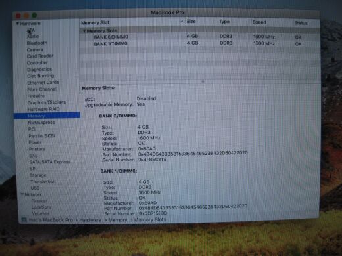Zoom the MacBook Pro window
The image size is (342, 256).
tap(34, 15)
